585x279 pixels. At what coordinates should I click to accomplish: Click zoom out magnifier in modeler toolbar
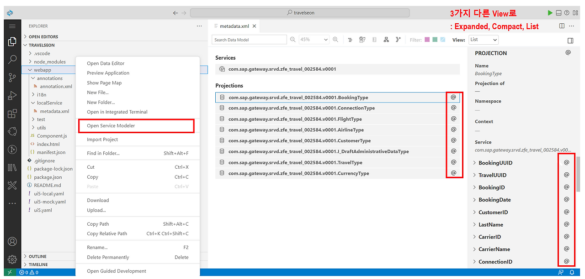[x=293, y=40]
